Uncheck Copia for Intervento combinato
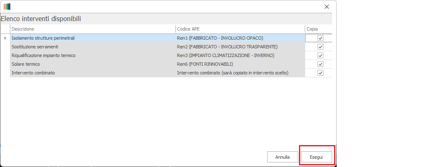Image resolution: width=440 pixels, height=167 pixels. tap(320, 73)
